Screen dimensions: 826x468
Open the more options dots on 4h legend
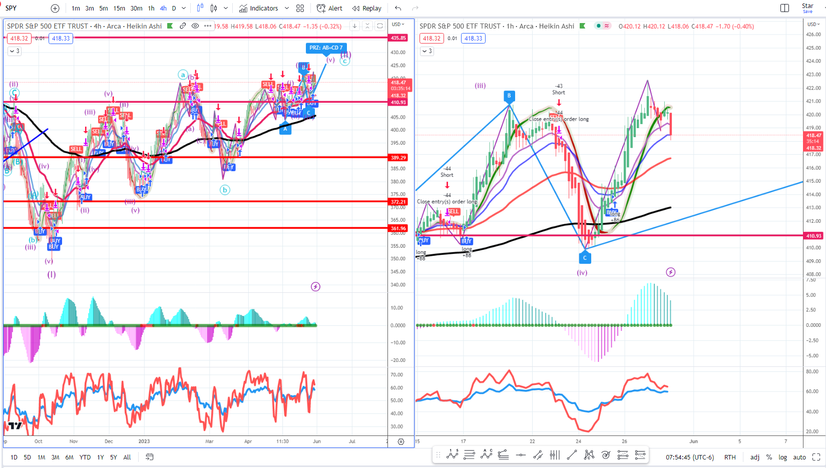click(x=208, y=26)
